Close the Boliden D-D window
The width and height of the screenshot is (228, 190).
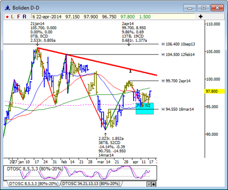coord(217,8)
